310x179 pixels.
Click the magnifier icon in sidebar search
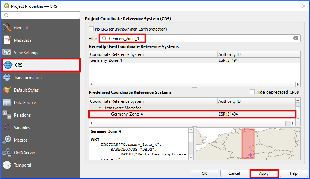click(x=6, y=15)
